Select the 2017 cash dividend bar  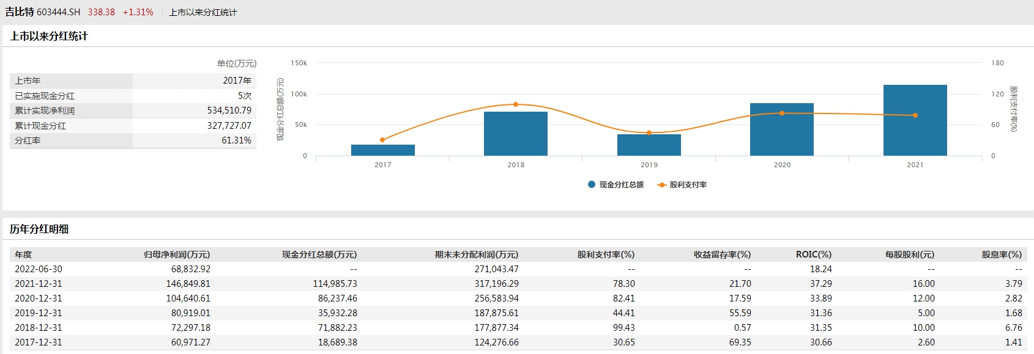382,150
